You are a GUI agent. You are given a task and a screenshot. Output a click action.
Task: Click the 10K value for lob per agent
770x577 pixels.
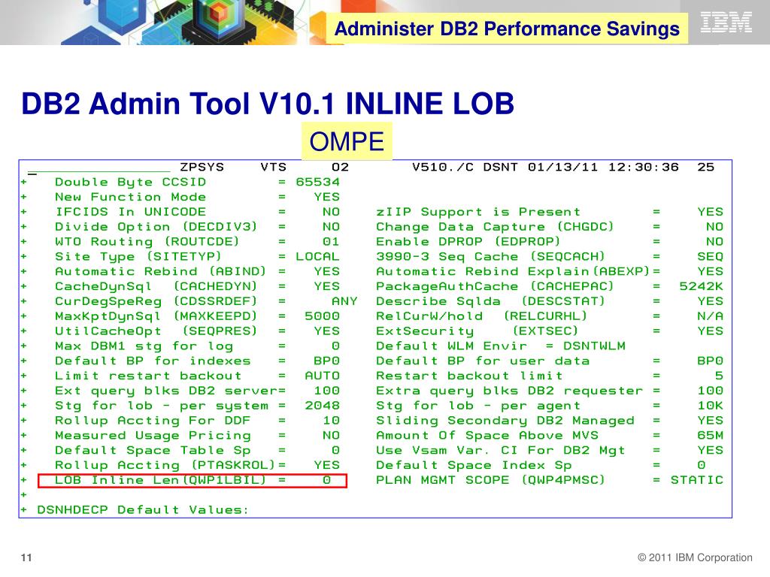pos(710,406)
